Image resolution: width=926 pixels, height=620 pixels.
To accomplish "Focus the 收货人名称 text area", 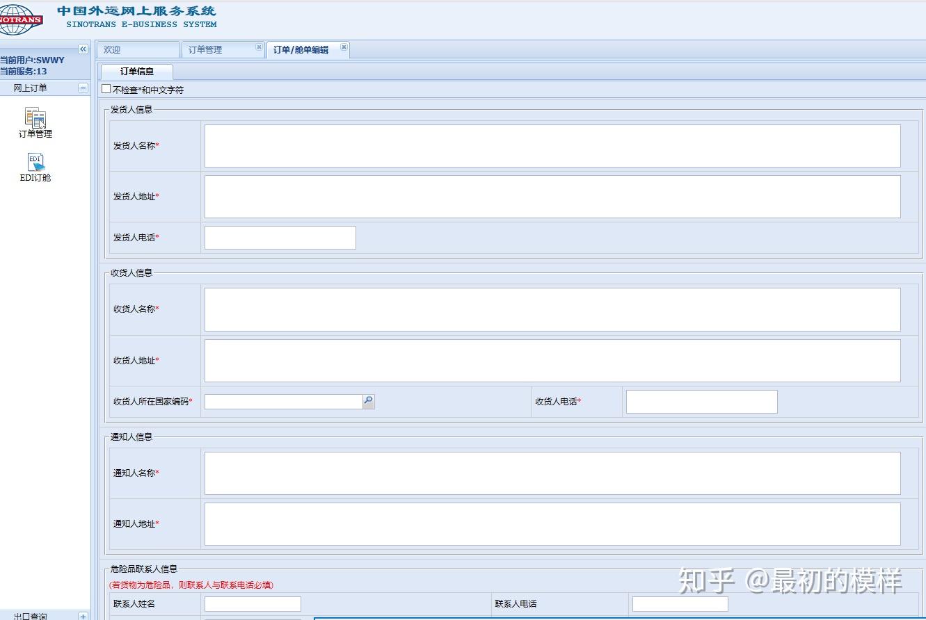I will coord(552,309).
